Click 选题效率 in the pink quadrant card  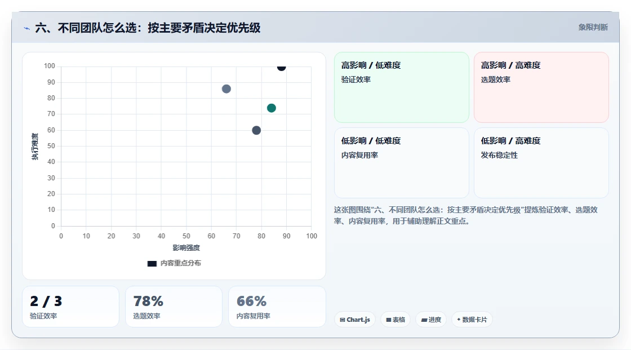[x=495, y=79]
